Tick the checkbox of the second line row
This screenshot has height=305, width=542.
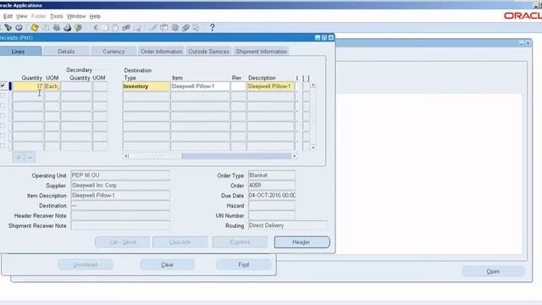(3, 95)
